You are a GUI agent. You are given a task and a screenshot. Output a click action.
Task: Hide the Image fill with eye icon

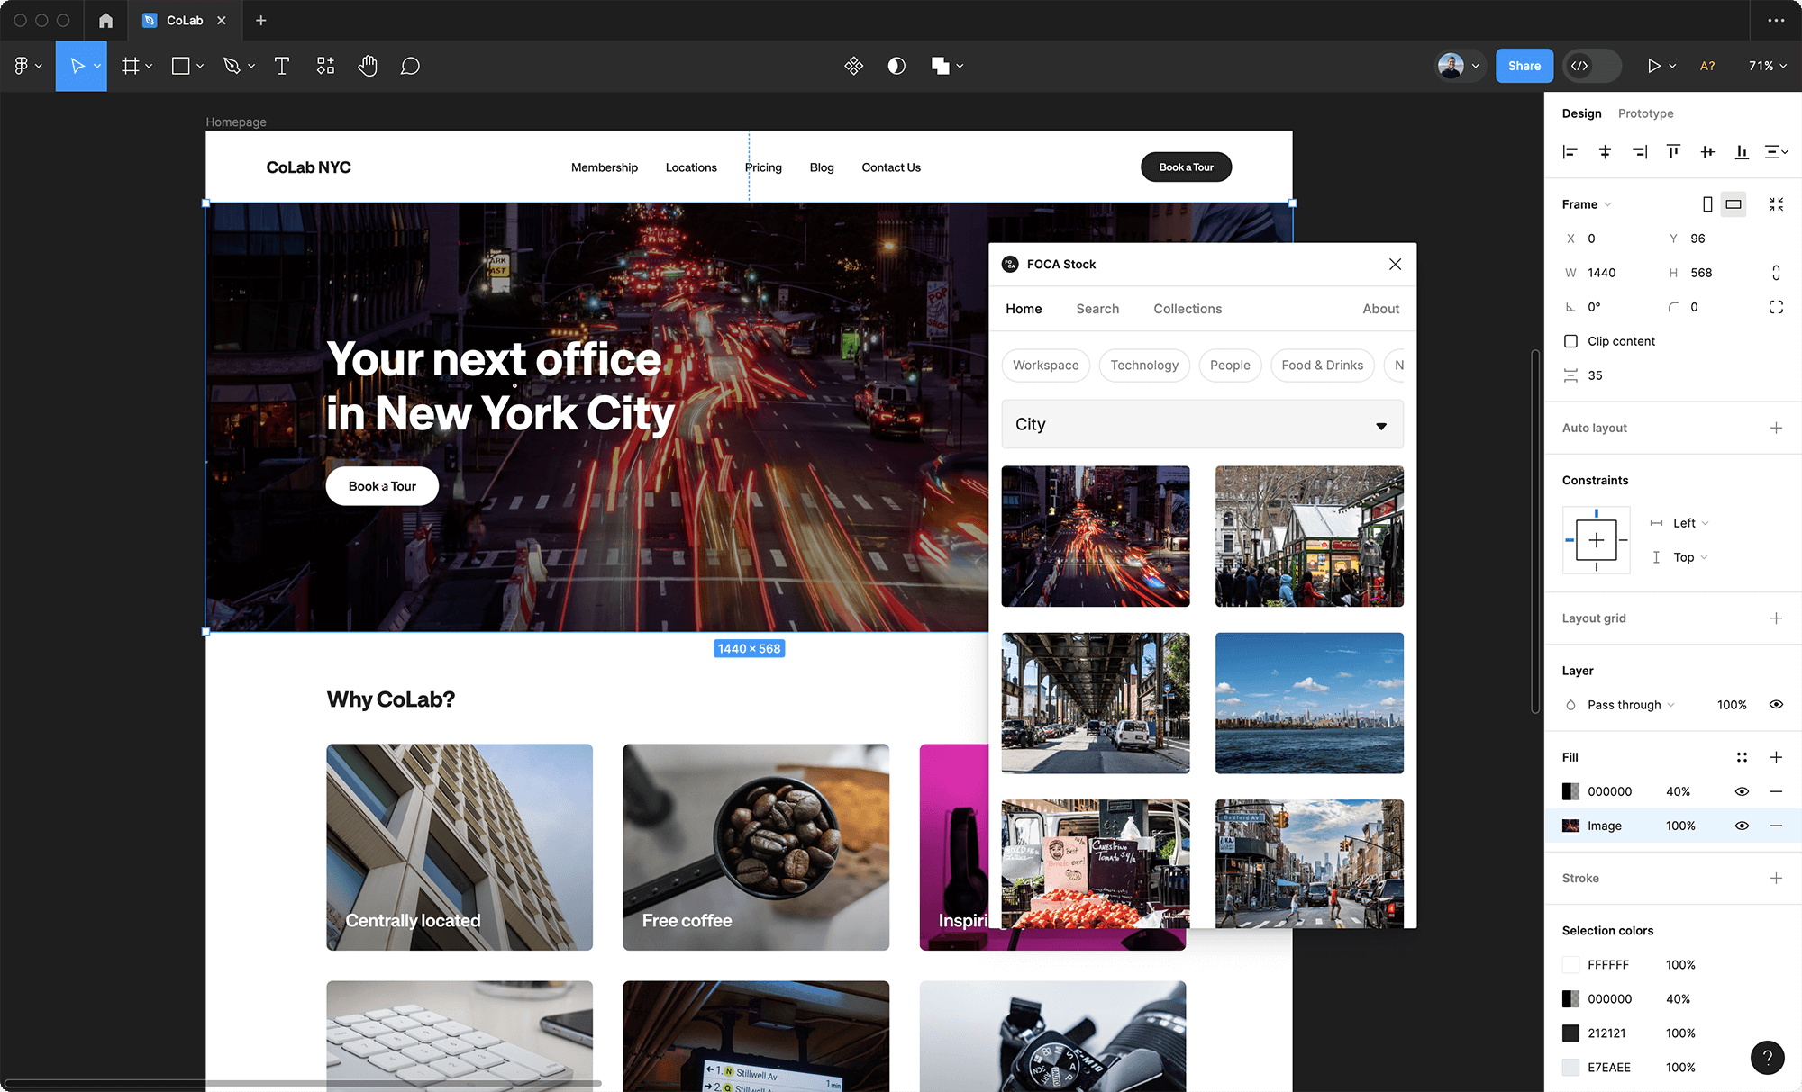coord(1742,826)
